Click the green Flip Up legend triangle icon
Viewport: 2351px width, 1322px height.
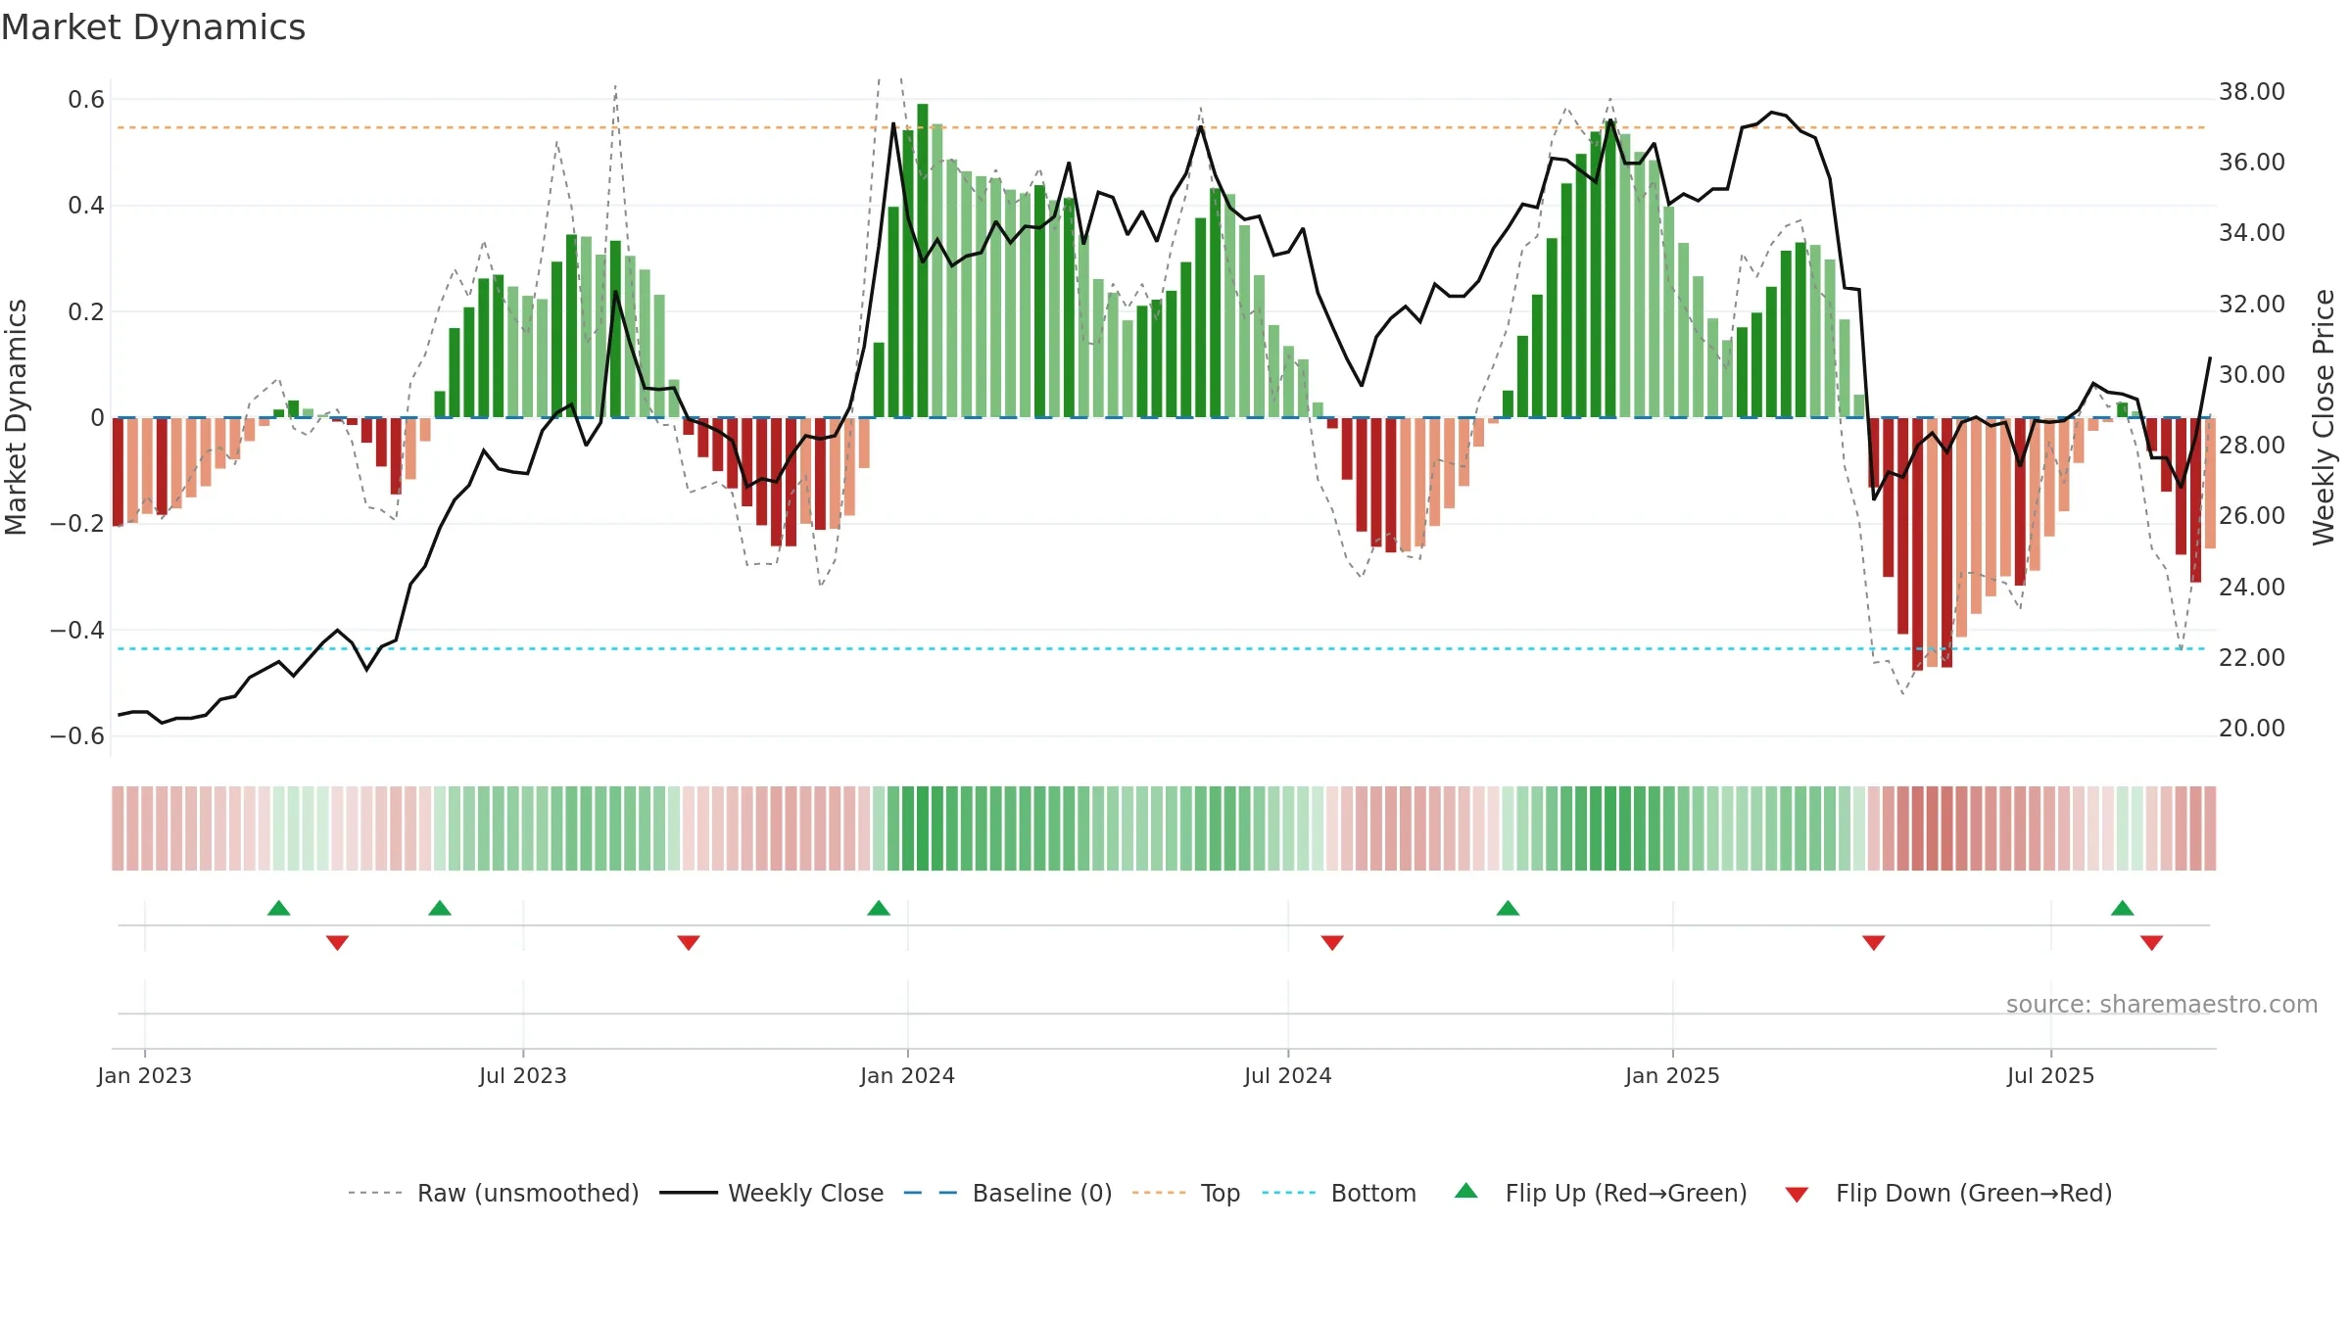pyautogui.click(x=1466, y=1191)
